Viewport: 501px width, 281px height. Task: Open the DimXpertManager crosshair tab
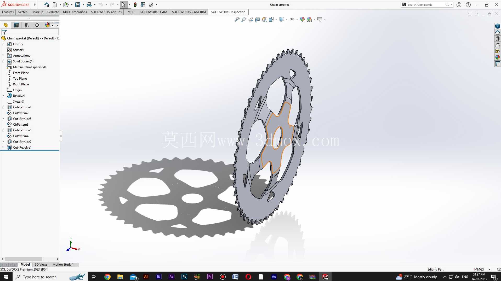point(37,25)
